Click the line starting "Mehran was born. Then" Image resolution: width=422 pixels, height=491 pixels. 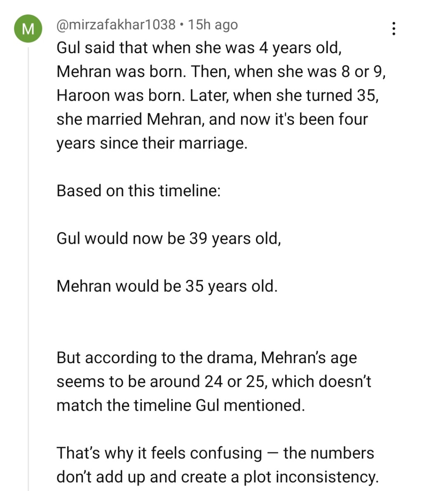click(221, 72)
